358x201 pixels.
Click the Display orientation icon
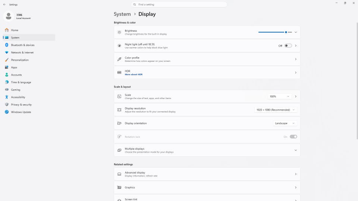119,123
